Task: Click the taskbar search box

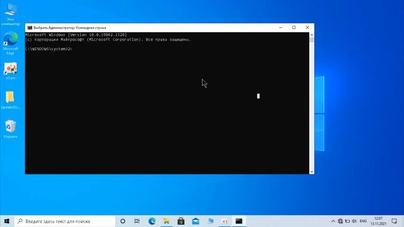Action: [x=64, y=221]
